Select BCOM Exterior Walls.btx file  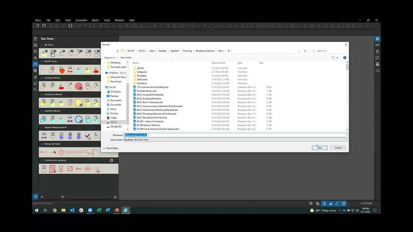[148, 125]
